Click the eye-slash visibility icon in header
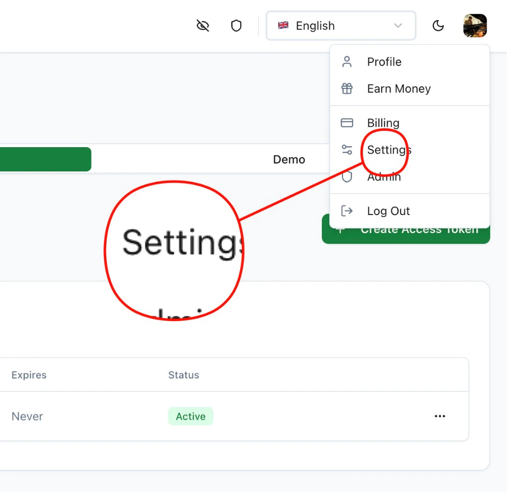The width and height of the screenshot is (507, 492). pos(203,25)
